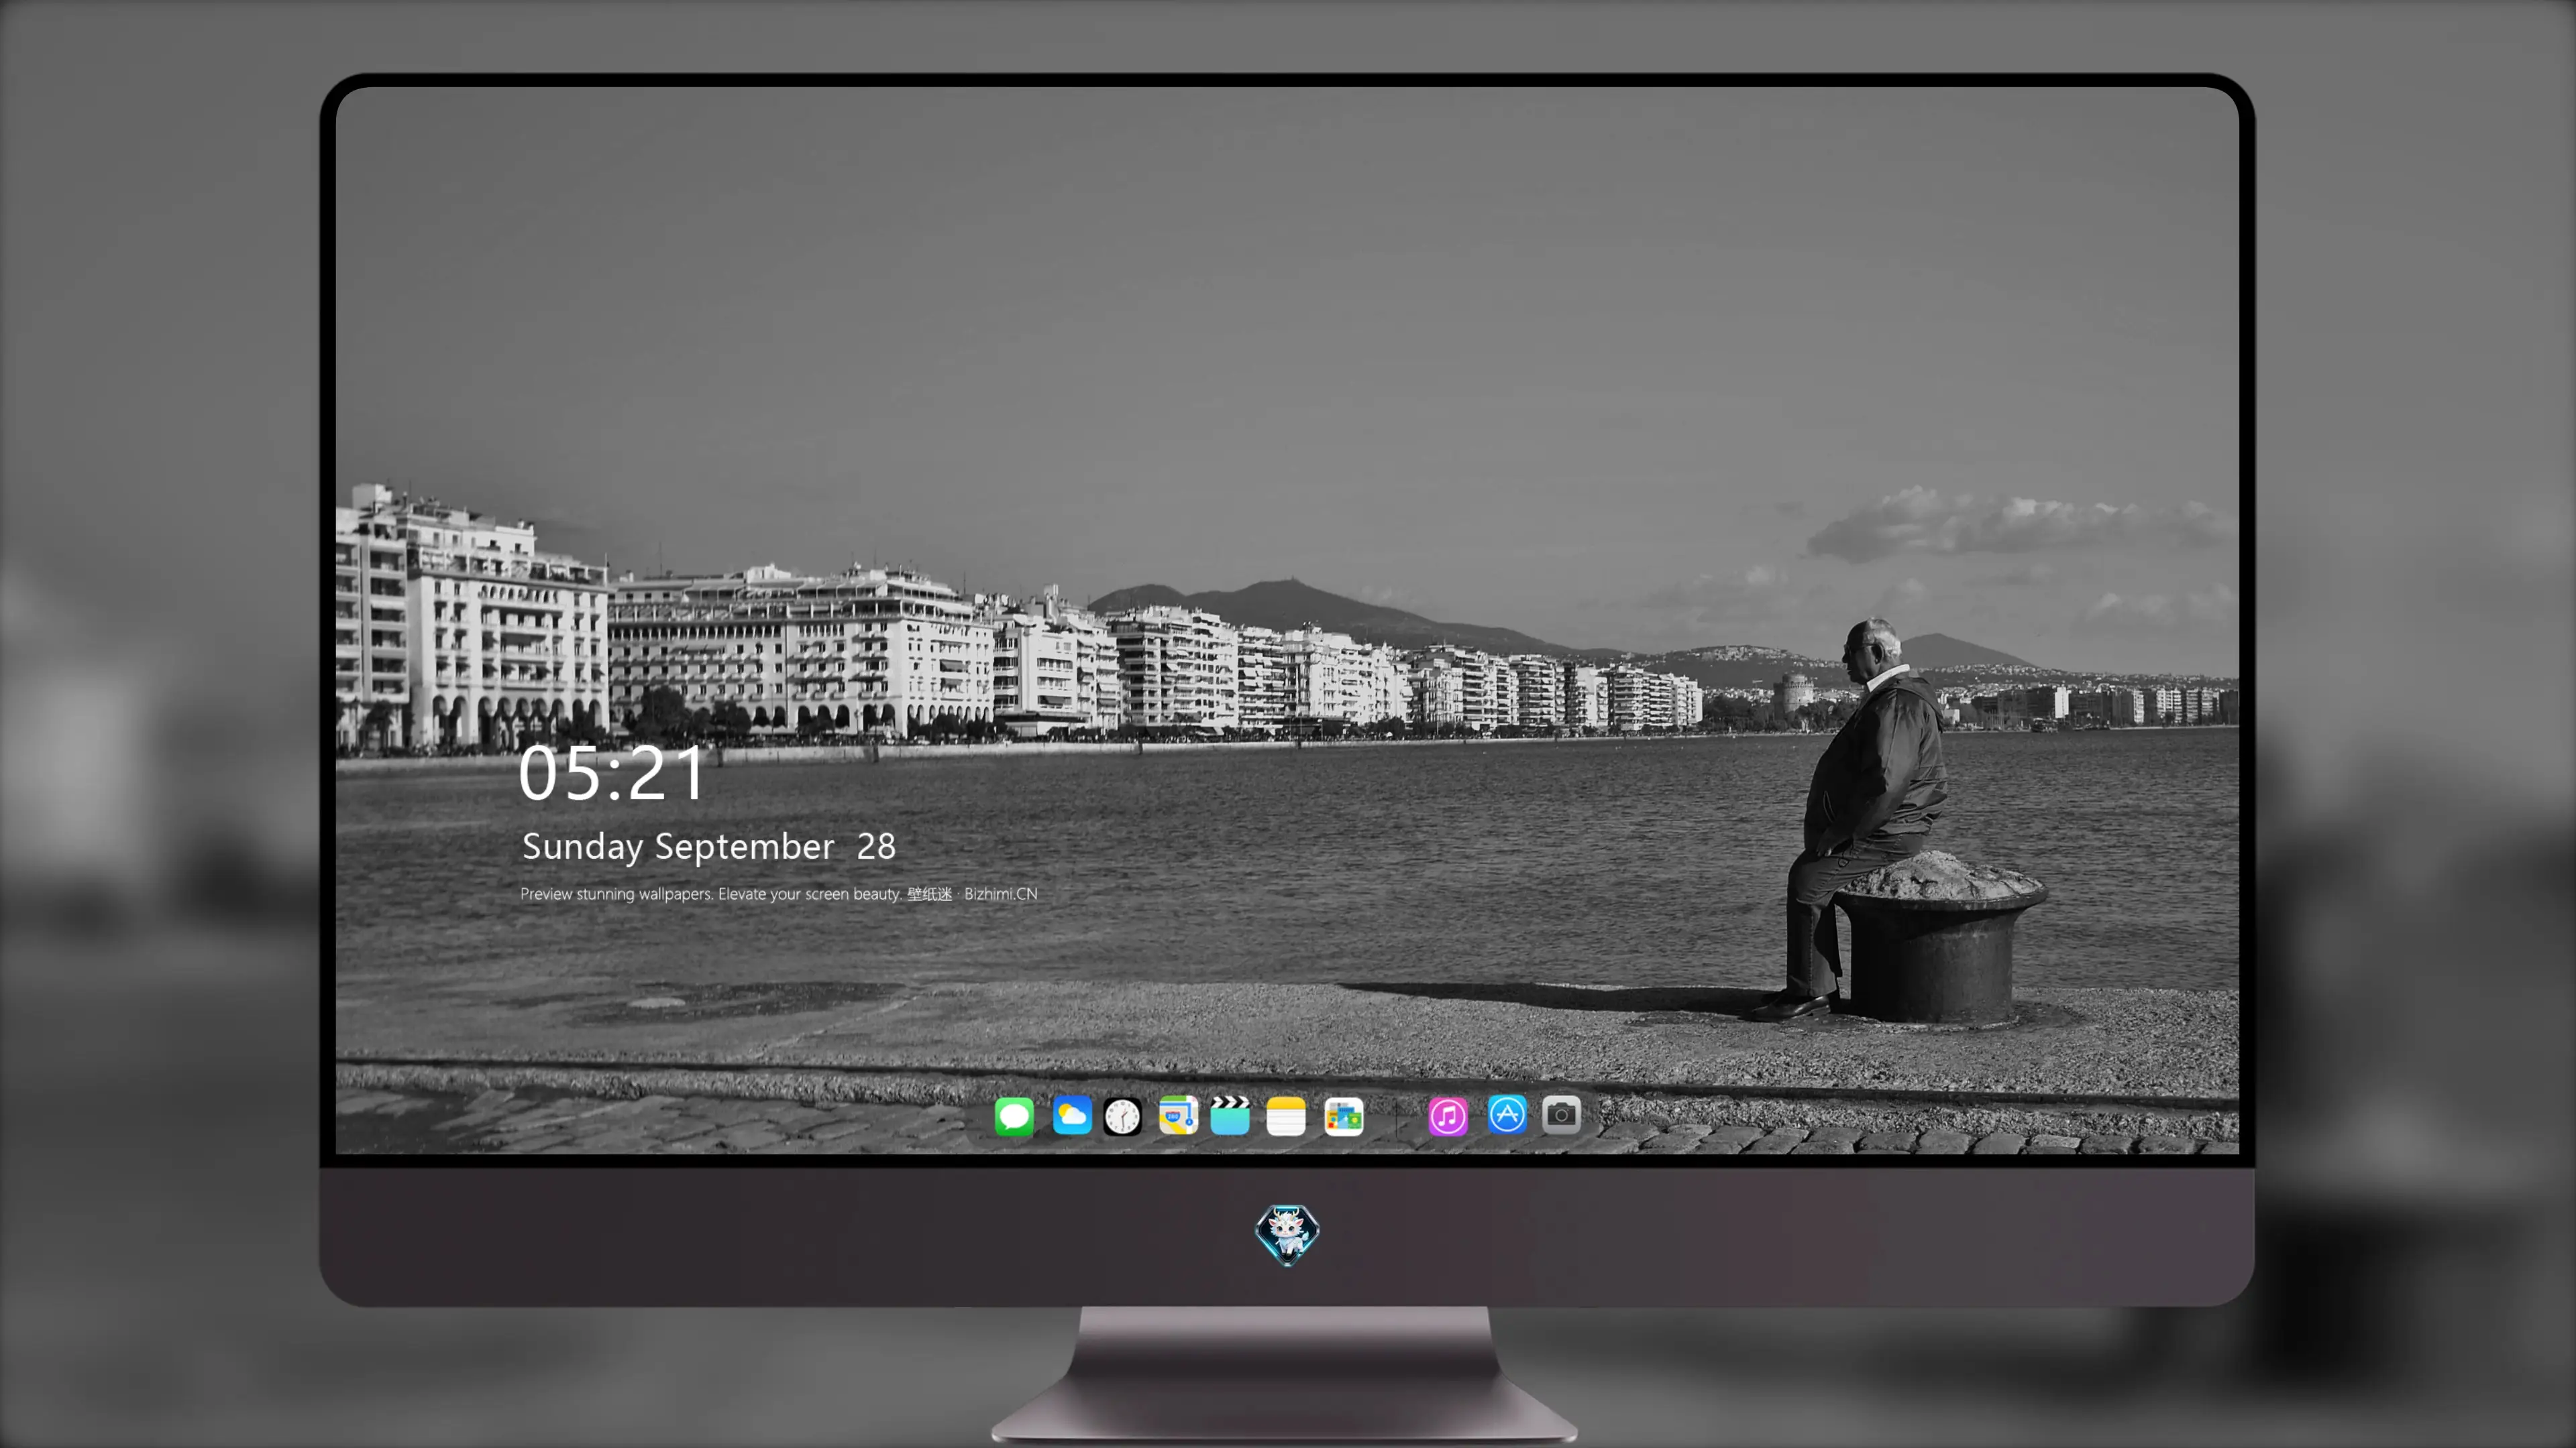The image size is (2576, 1448).
Task: Click the 05:21 clock display
Action: pyautogui.click(x=611, y=774)
